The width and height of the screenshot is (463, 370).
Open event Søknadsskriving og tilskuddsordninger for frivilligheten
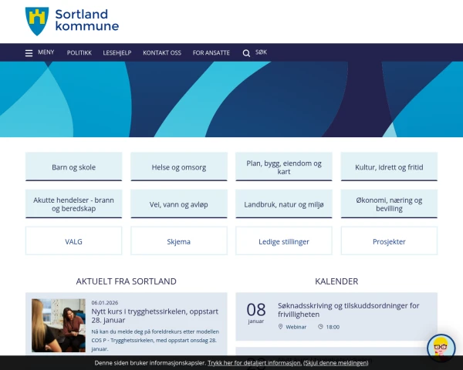349,310
